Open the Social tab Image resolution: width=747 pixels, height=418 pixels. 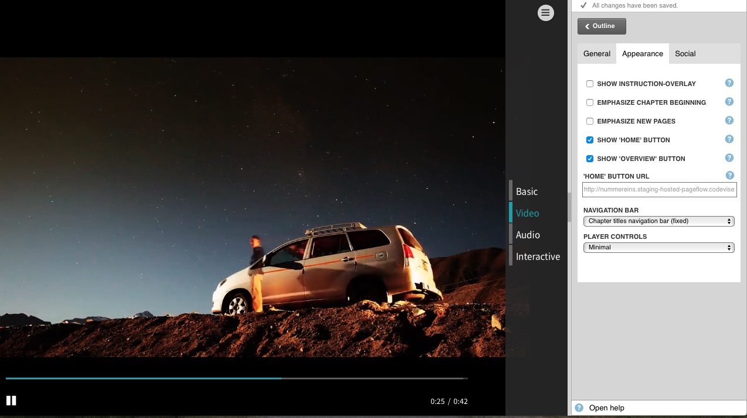coord(685,54)
